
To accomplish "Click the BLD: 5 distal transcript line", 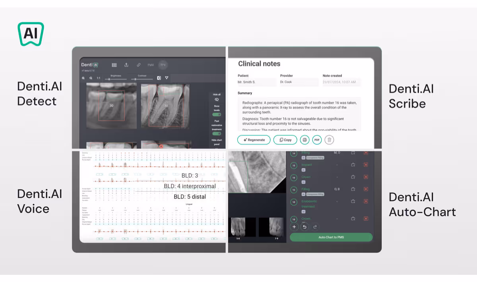I will (x=190, y=197).
